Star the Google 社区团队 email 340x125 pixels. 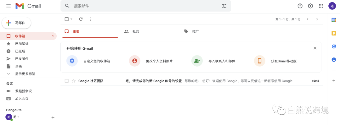pos(74,81)
